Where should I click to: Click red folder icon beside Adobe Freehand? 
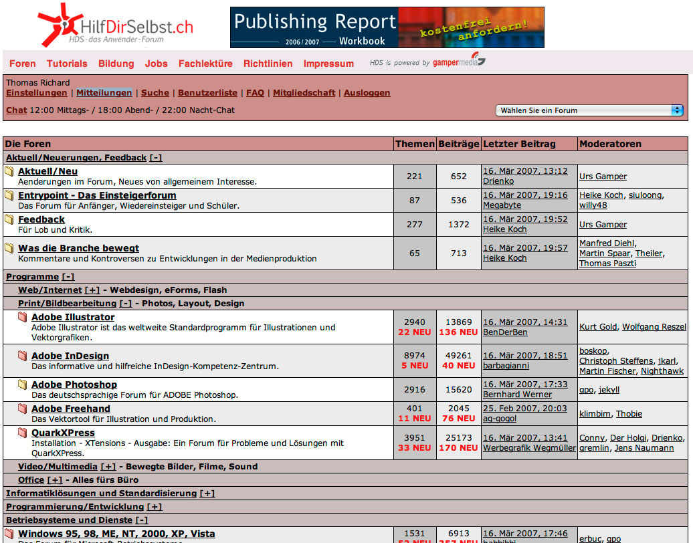tap(23, 408)
